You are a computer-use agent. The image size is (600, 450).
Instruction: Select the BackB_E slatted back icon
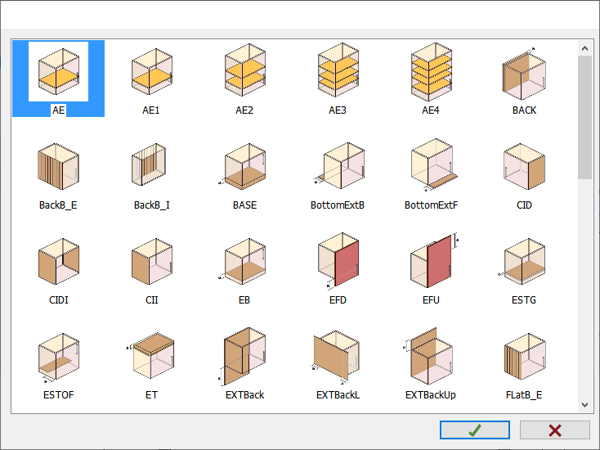(59, 166)
